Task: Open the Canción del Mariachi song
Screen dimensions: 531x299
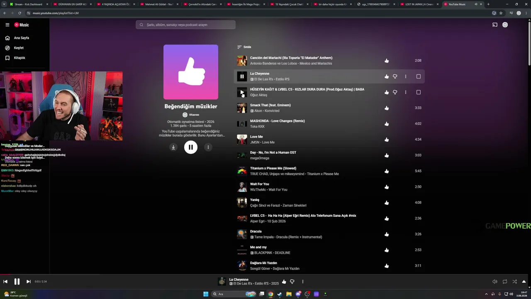Action: point(291,58)
